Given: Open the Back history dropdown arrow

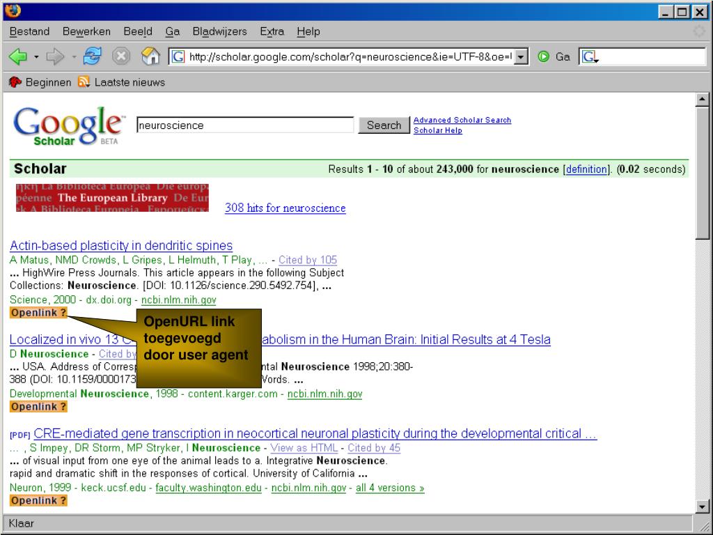Looking at the screenshot, I should click(36, 57).
